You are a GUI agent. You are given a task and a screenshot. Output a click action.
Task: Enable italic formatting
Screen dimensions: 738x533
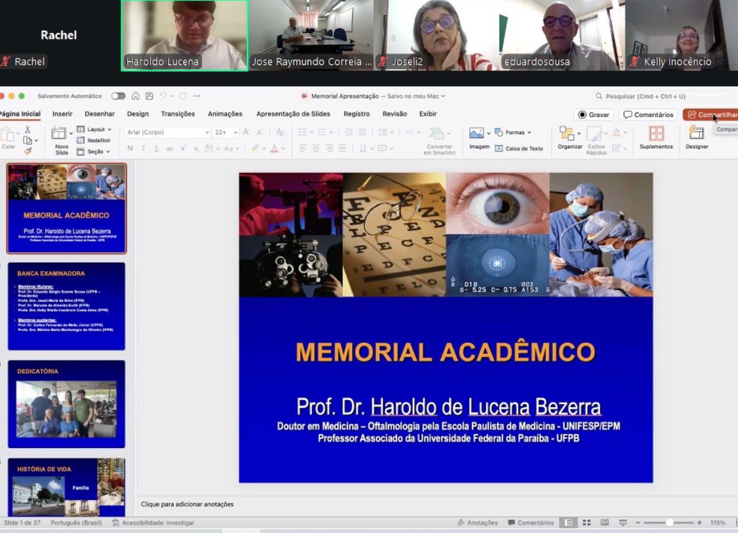tap(143, 149)
